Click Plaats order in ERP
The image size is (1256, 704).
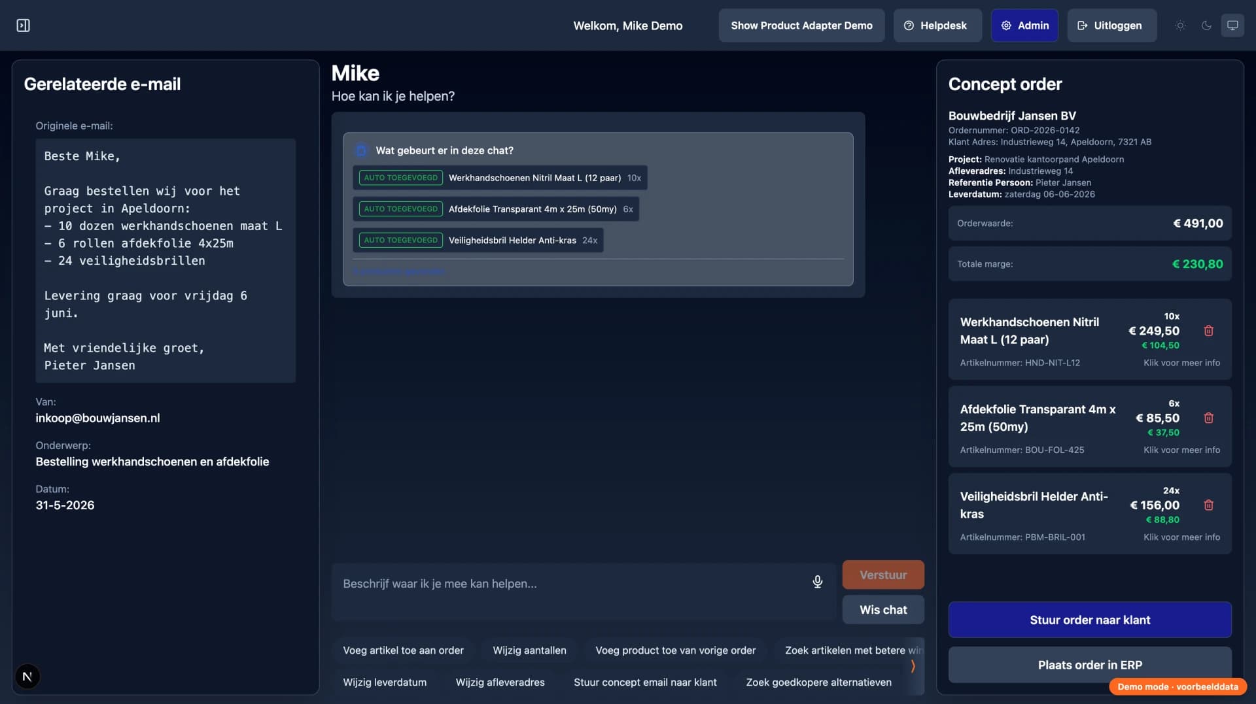pyautogui.click(x=1090, y=665)
